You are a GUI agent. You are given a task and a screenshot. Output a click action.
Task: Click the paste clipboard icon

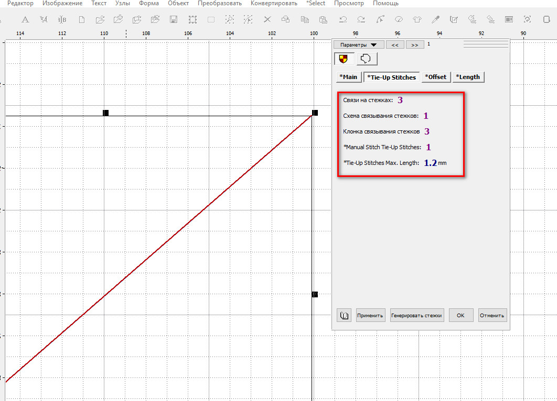click(x=323, y=19)
